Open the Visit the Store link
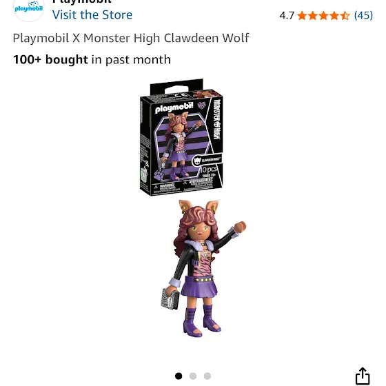The width and height of the screenshot is (386, 386). 92,14
